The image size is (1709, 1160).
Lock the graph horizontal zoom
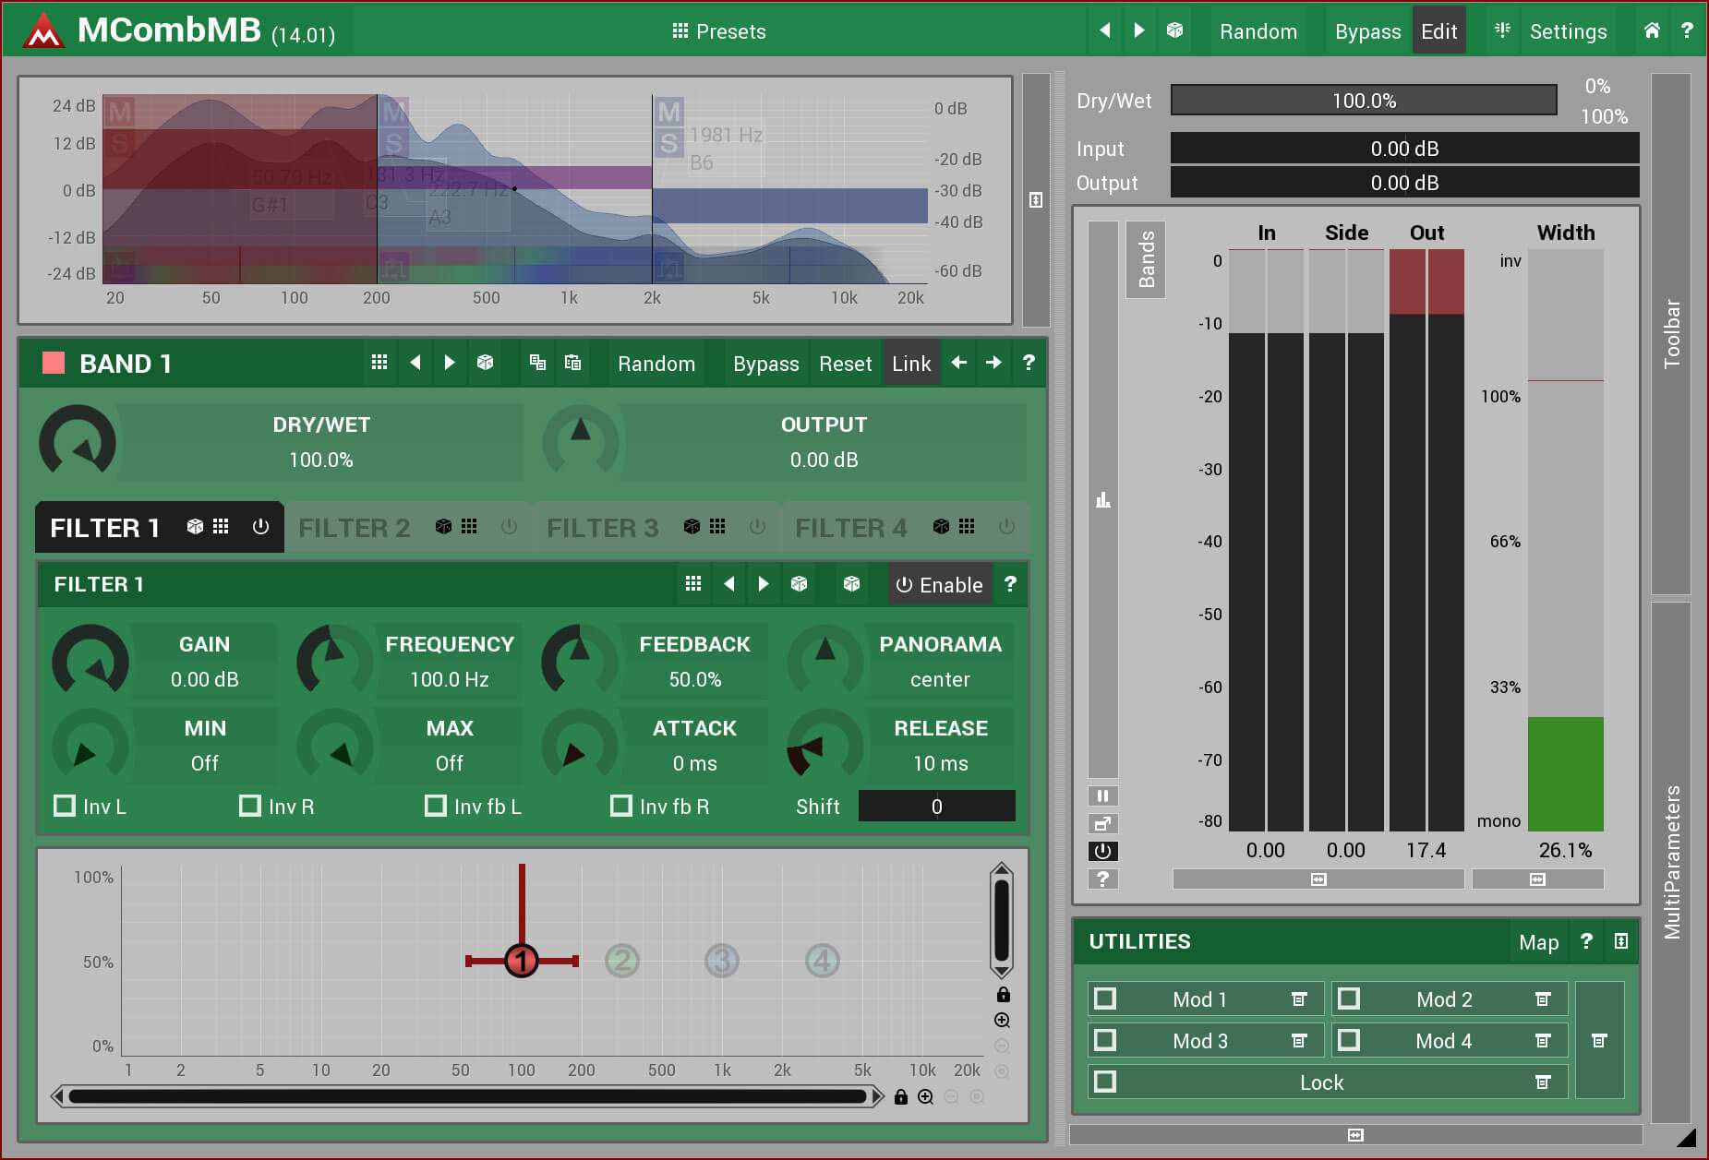pyautogui.click(x=901, y=1096)
